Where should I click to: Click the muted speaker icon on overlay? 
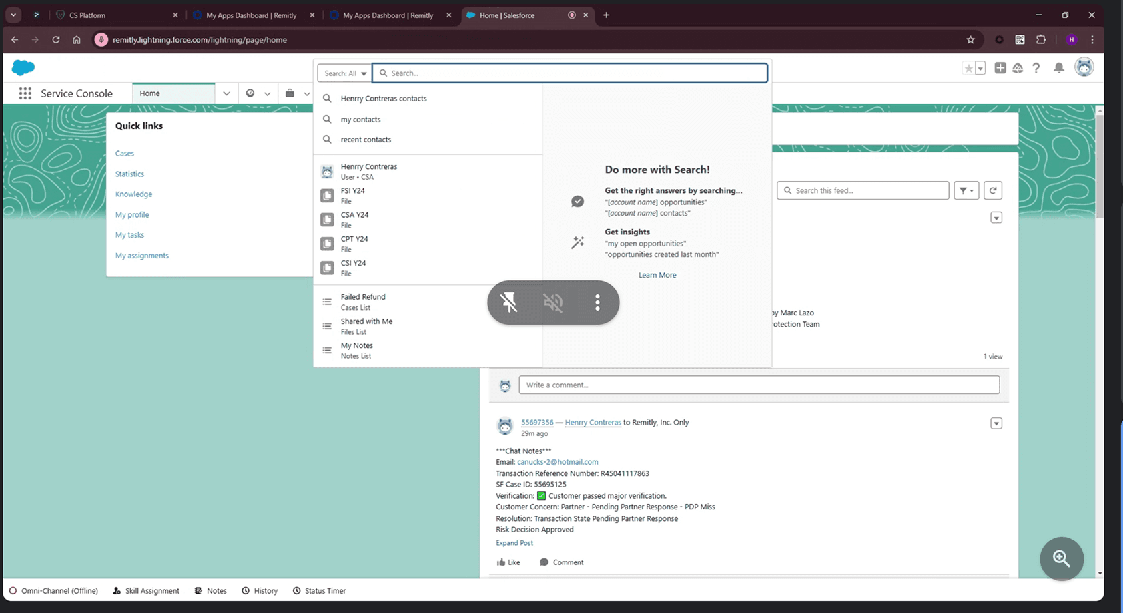[x=553, y=302]
